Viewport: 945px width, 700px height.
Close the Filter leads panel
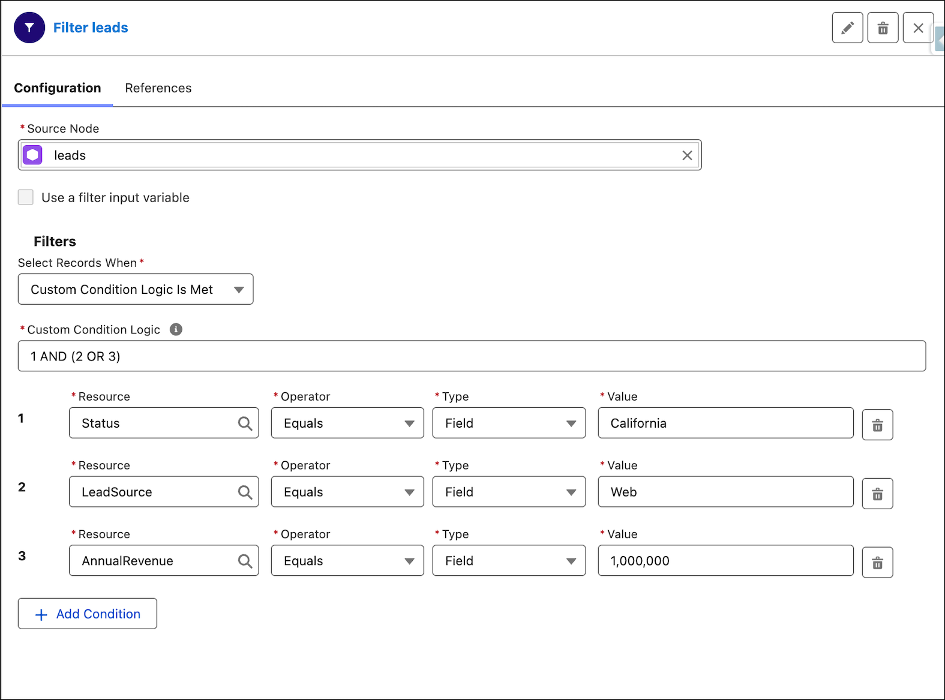click(918, 28)
